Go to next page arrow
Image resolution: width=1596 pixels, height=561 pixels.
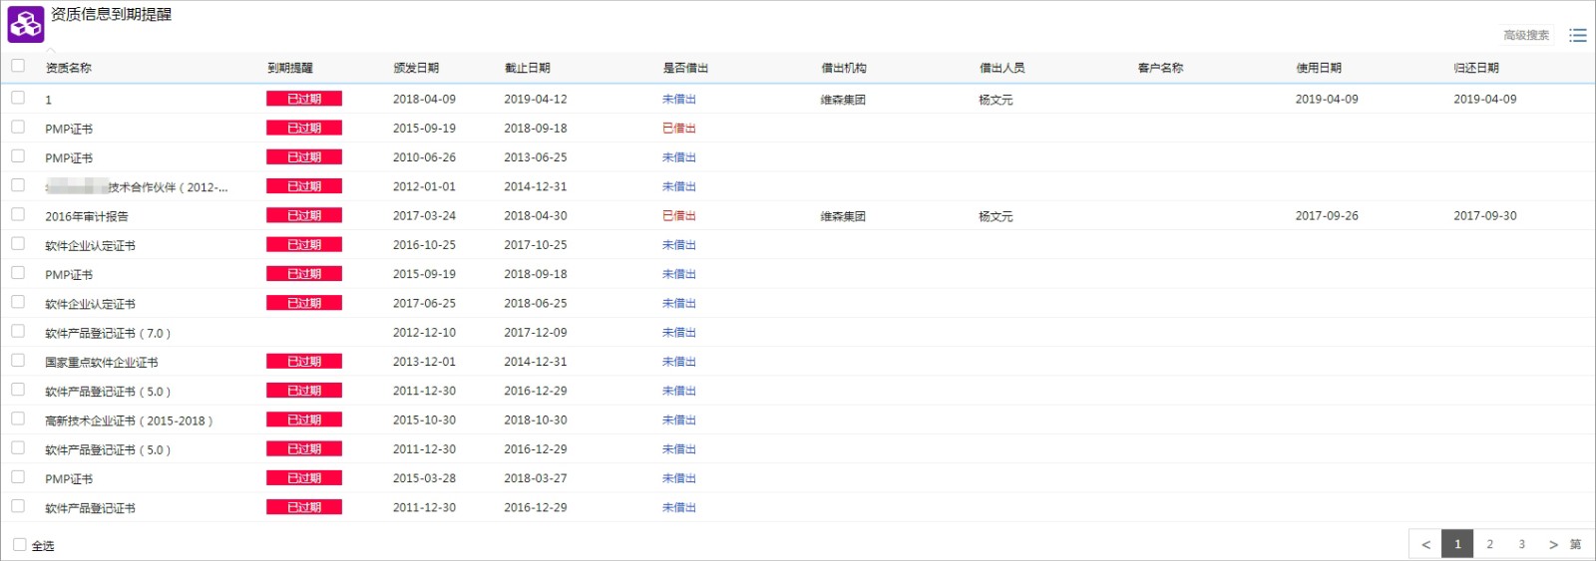click(x=1553, y=544)
